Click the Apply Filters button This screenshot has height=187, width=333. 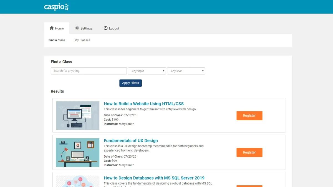pos(130,83)
